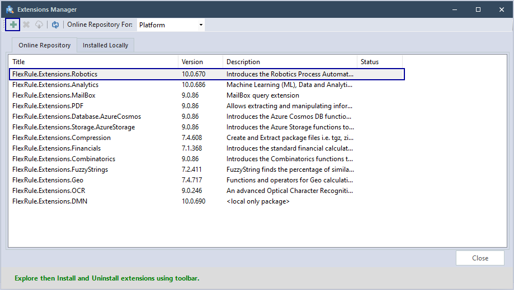Viewport: 514px width, 290px height.
Task: Click the green plus add extension icon
Action: click(x=13, y=25)
